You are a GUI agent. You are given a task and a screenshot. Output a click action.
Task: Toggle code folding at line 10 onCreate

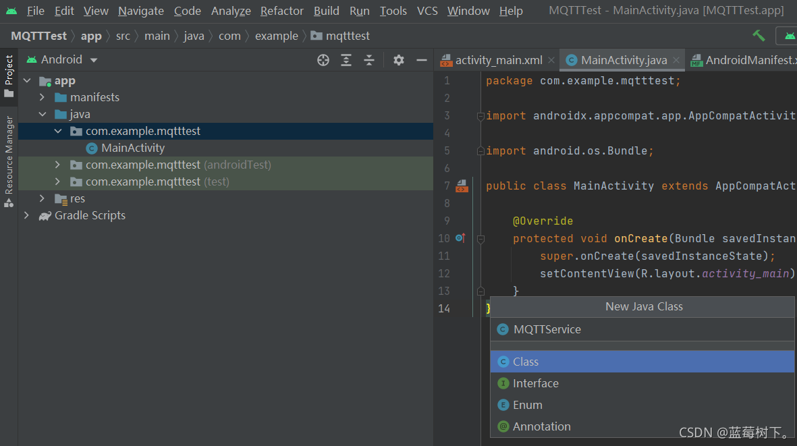coord(480,239)
